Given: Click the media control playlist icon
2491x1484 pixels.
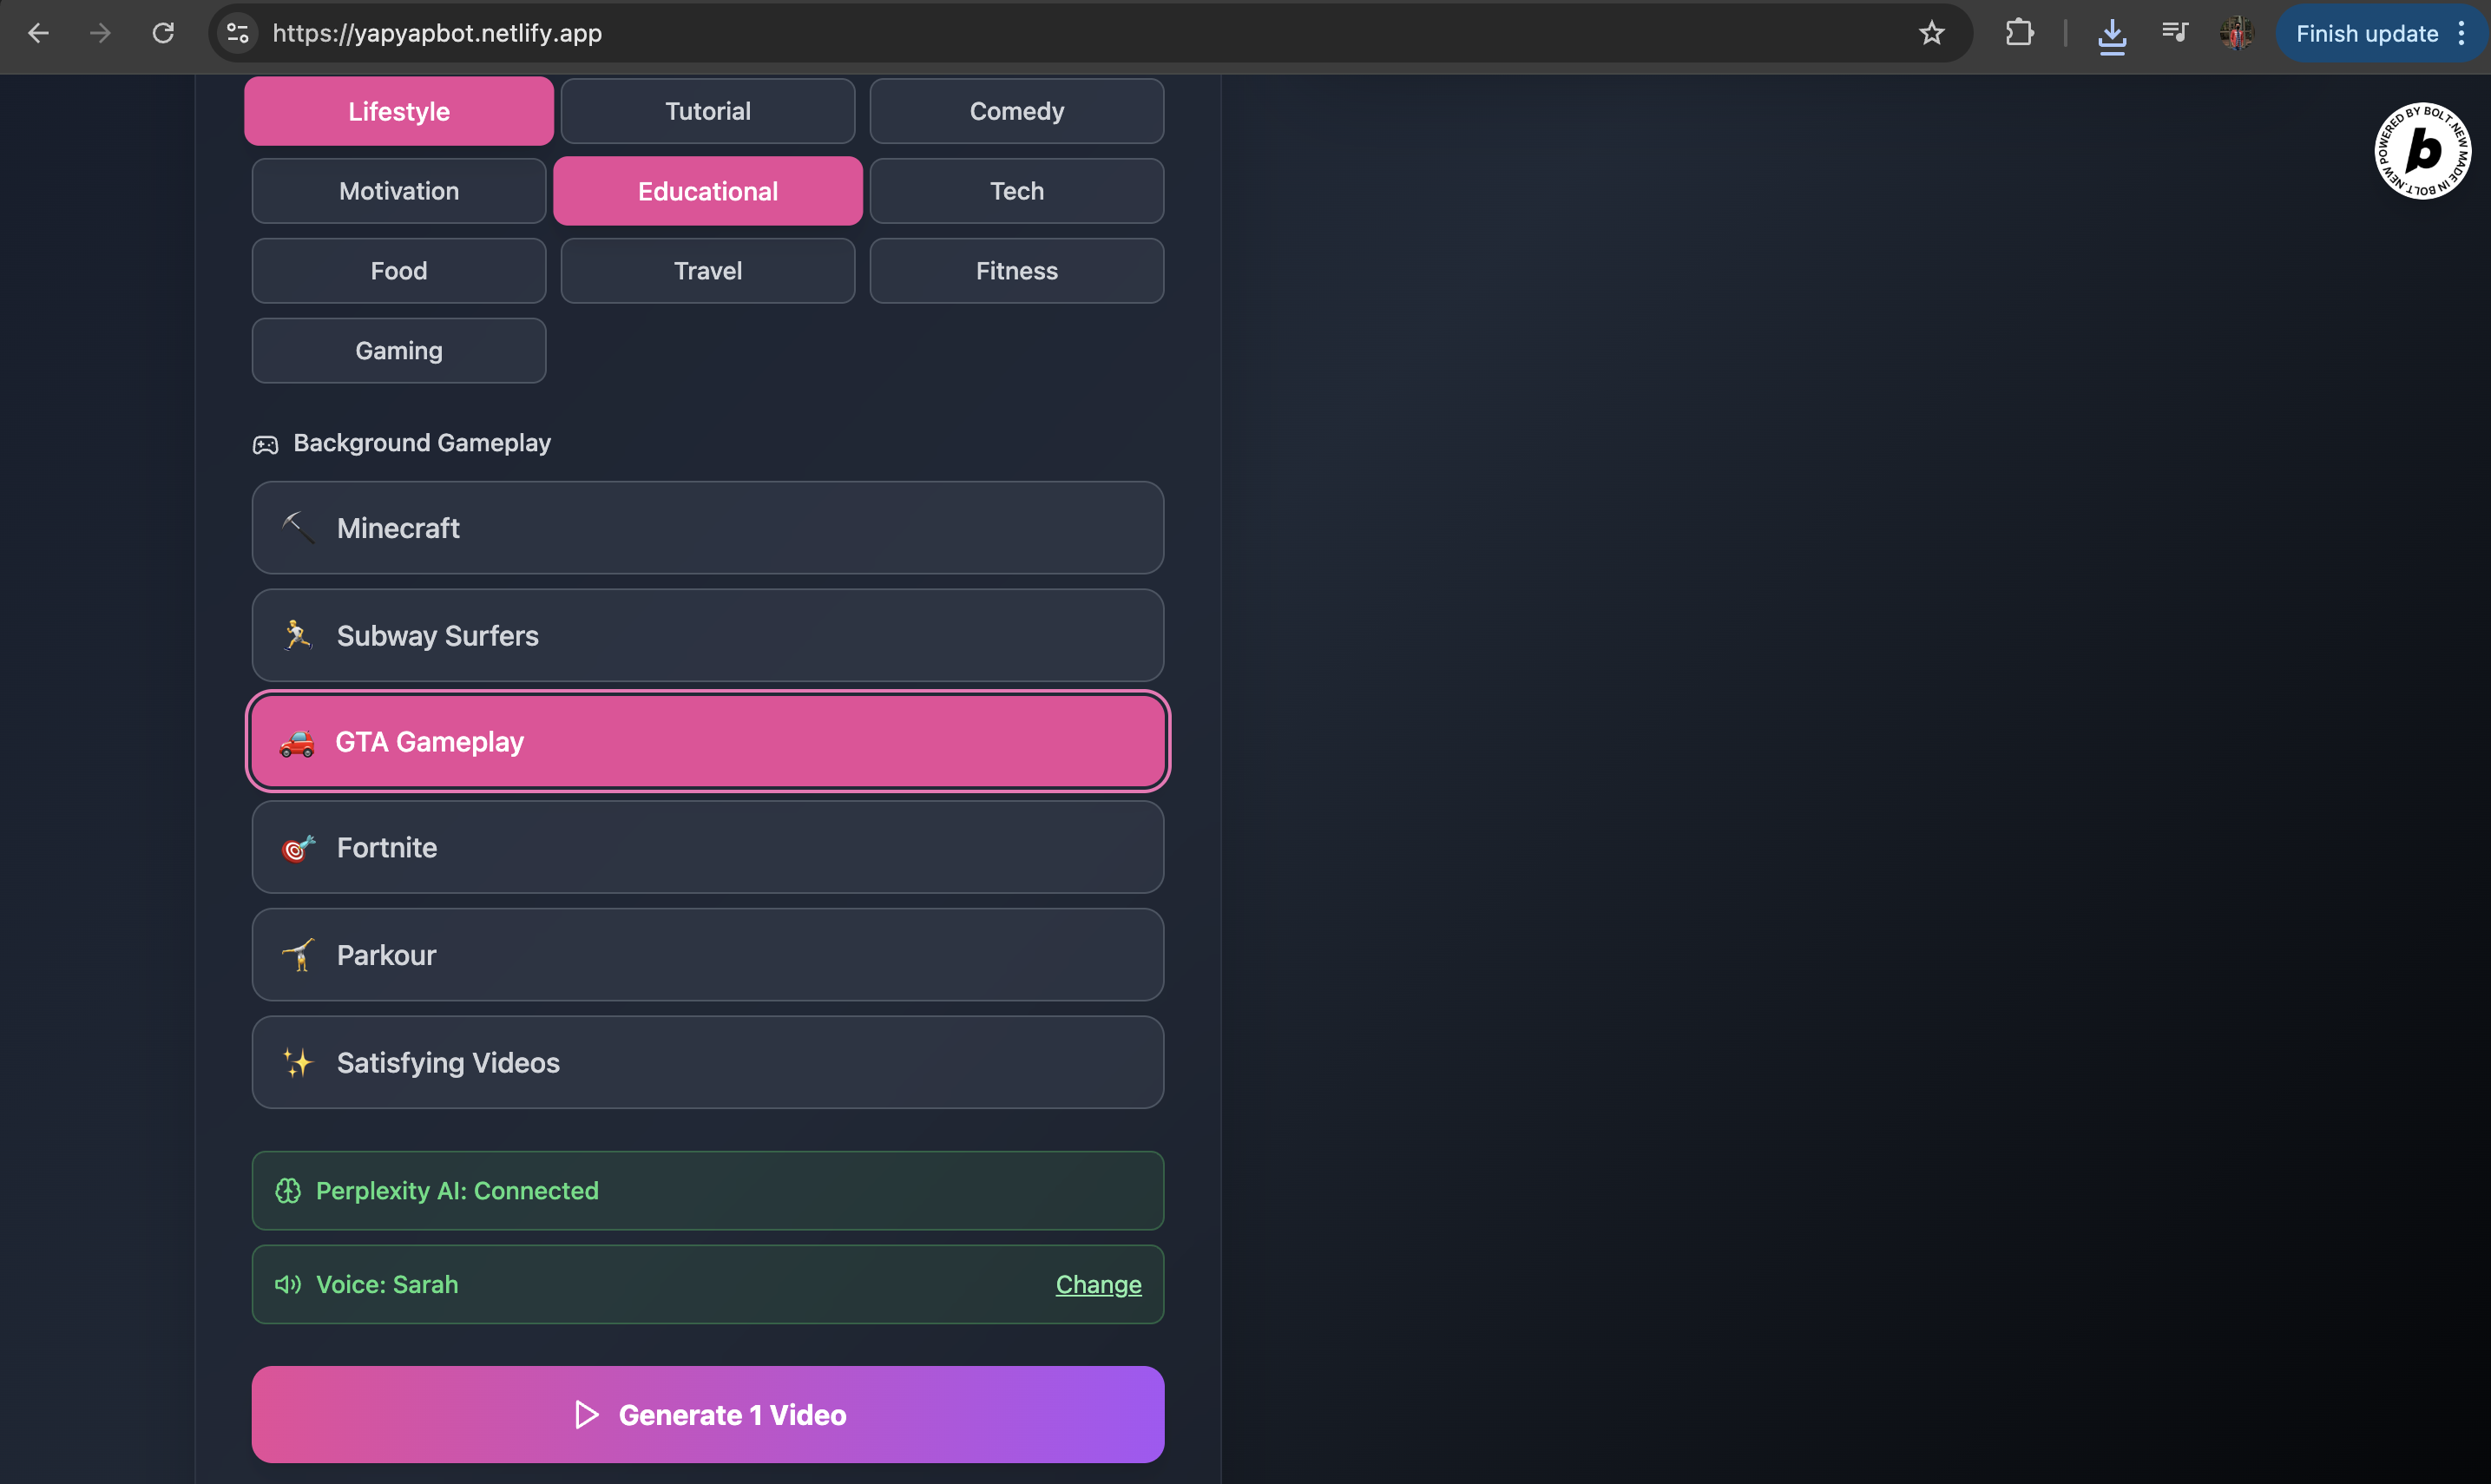Looking at the screenshot, I should point(2174,33).
